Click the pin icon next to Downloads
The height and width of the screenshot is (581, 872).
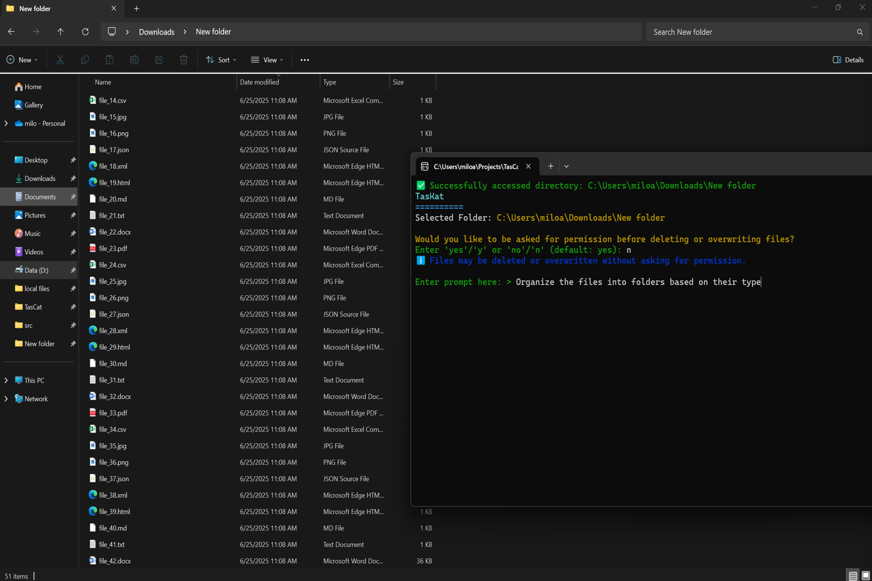(73, 179)
